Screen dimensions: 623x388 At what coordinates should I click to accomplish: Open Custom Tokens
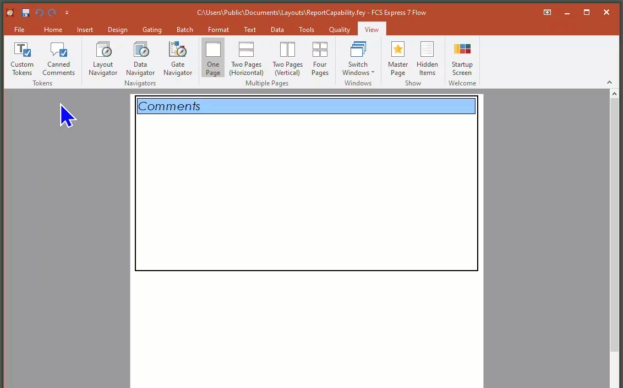[x=22, y=58]
